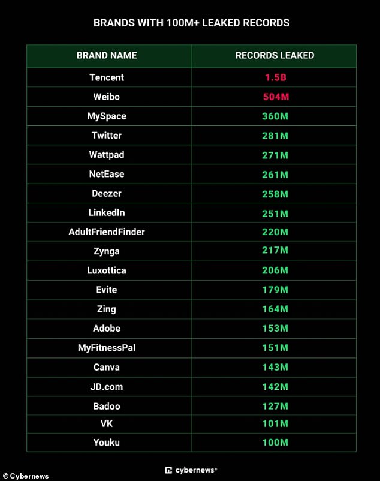Viewport: 380px width, 481px height.
Task: Select the LinkedIn brand entry
Action: [x=107, y=212]
